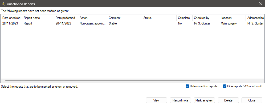Image resolution: width=265 pixels, height=106 pixels.
Task: Sort by Date performed column header
Action: [66, 18]
